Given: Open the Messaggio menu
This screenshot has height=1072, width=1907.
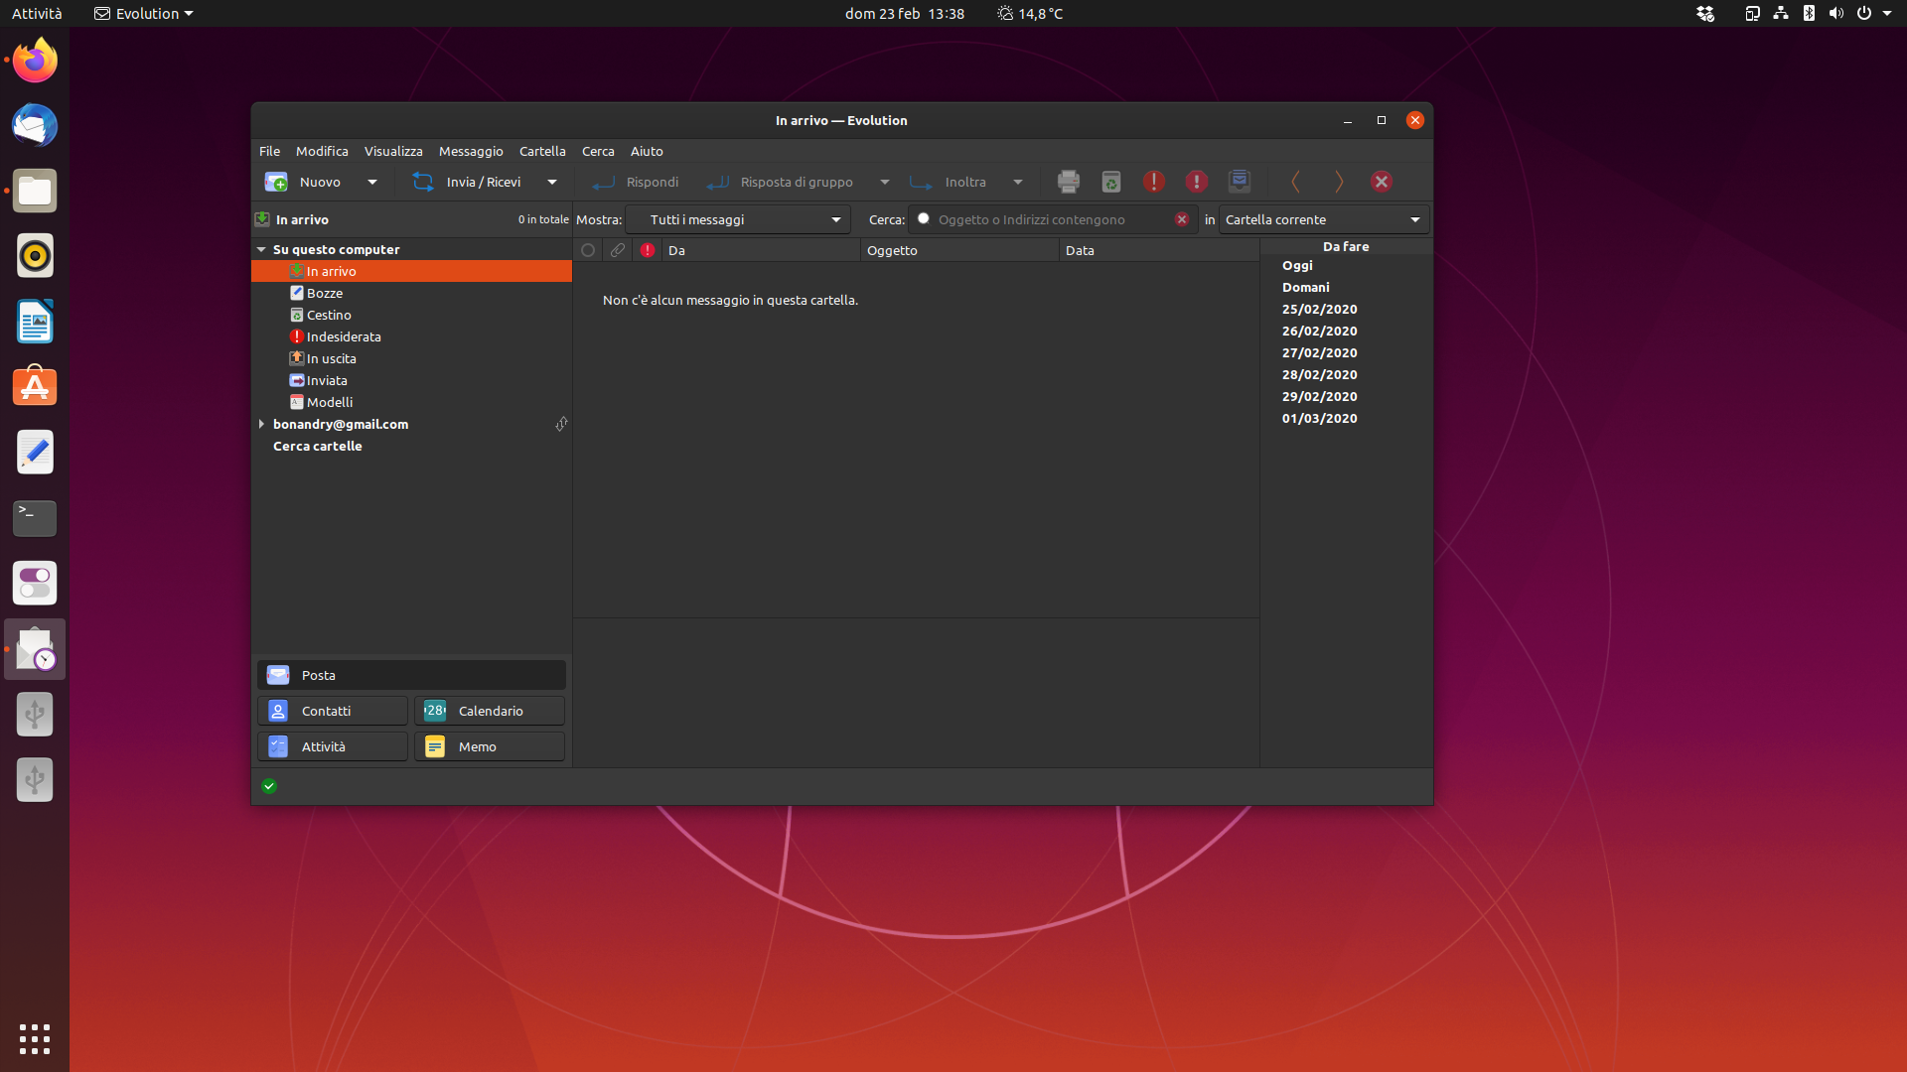Looking at the screenshot, I should 471,151.
